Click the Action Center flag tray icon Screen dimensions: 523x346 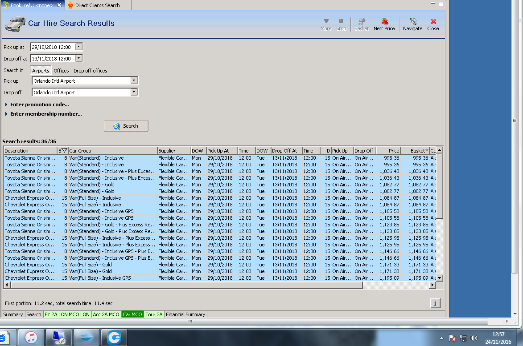pyautogui.click(x=452, y=338)
